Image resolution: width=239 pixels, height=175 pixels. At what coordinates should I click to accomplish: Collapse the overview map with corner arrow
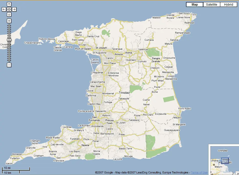(237, 173)
